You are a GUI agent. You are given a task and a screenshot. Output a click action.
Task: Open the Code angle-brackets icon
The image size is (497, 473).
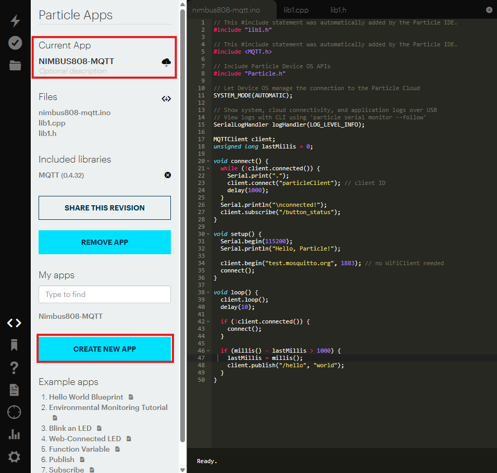pos(14,323)
